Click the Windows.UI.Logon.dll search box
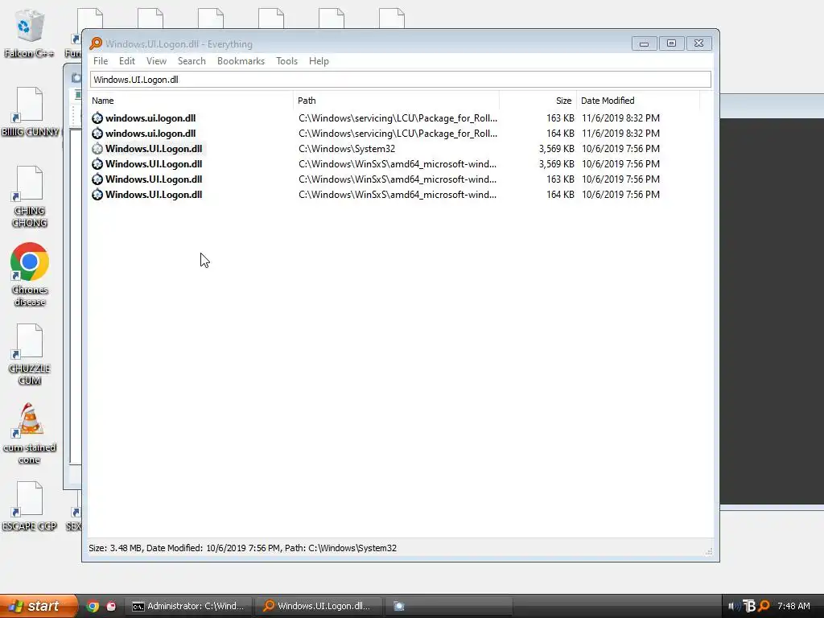 (401, 80)
